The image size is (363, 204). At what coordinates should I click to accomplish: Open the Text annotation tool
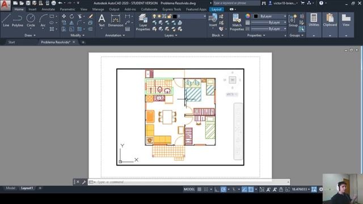[x=102, y=20]
